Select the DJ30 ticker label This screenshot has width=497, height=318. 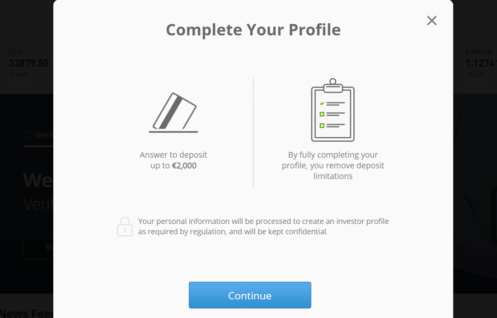pyautogui.click(x=15, y=52)
